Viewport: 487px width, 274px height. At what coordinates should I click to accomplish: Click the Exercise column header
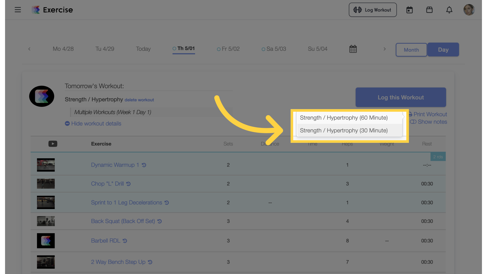tap(101, 144)
